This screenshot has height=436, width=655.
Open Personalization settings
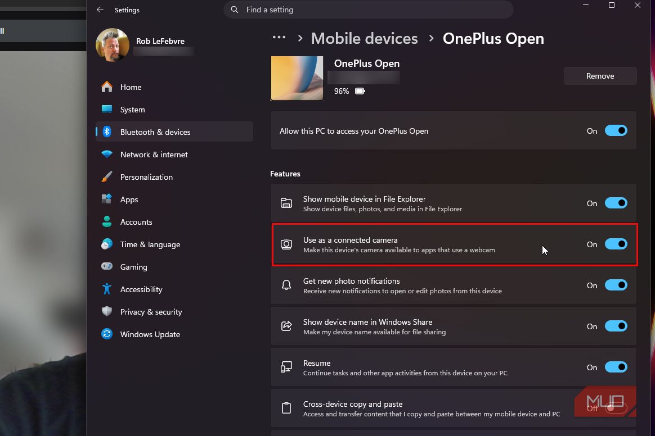pyautogui.click(x=174, y=177)
